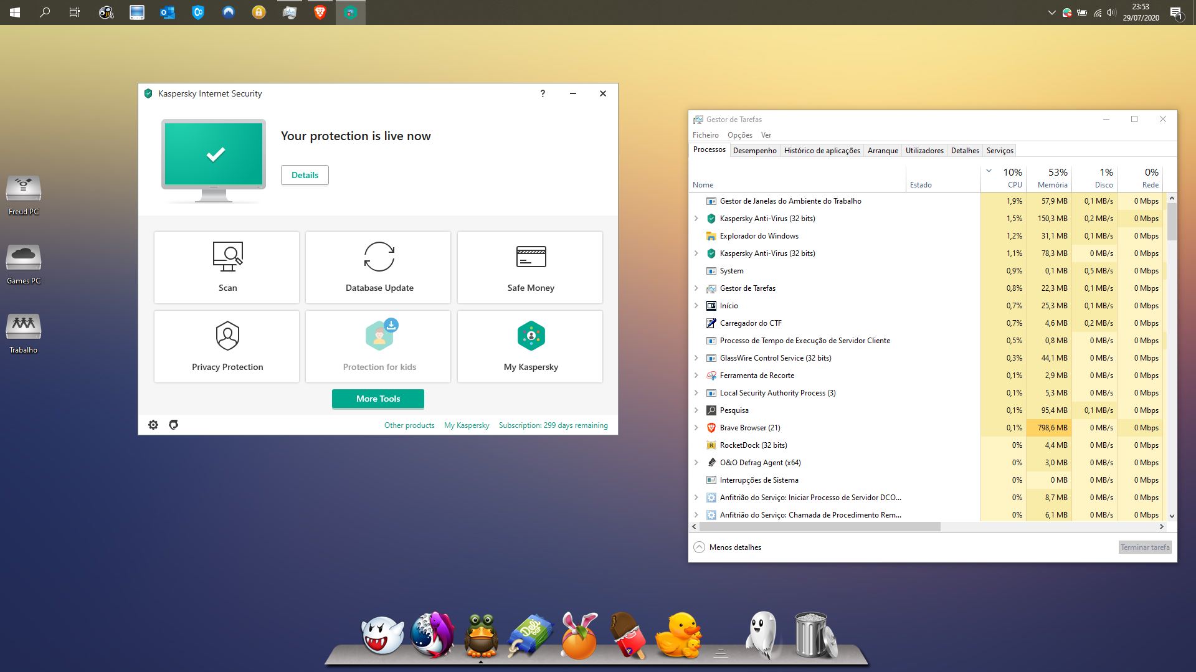This screenshot has width=1196, height=672.
Task: Launch the green candy bar dock icon
Action: pos(530,635)
